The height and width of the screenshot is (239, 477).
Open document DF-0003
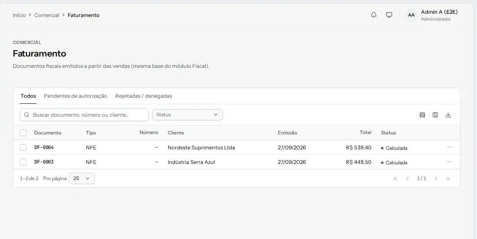point(44,162)
